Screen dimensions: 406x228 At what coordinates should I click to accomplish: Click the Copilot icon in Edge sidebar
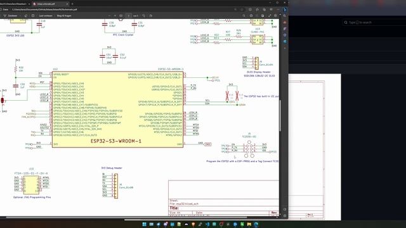tap(285, 9)
